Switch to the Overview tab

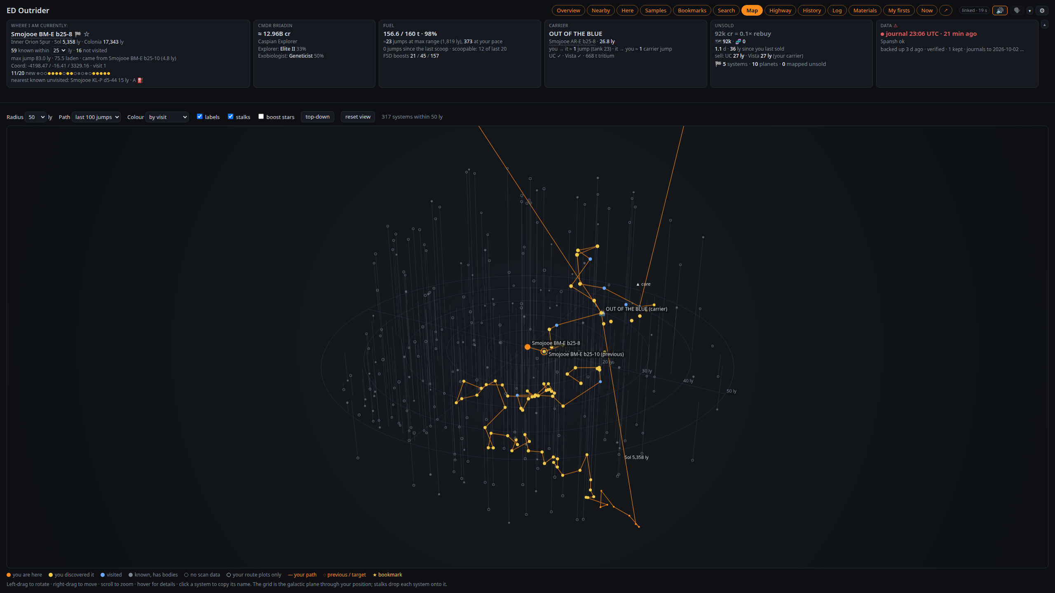coord(568,10)
